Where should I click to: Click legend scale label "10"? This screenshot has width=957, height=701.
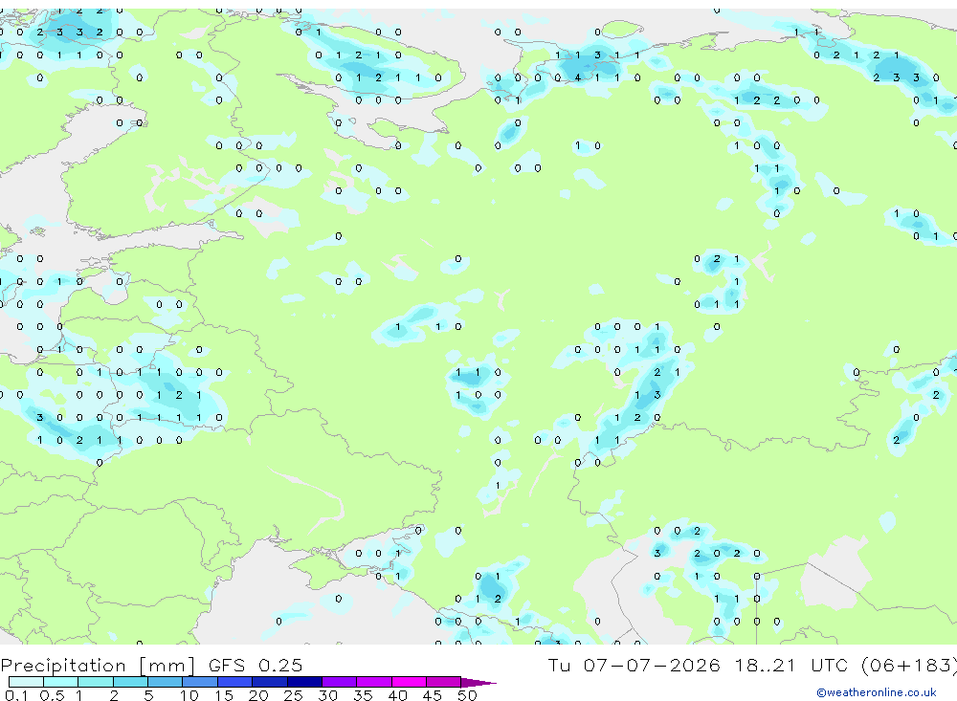pos(189,695)
